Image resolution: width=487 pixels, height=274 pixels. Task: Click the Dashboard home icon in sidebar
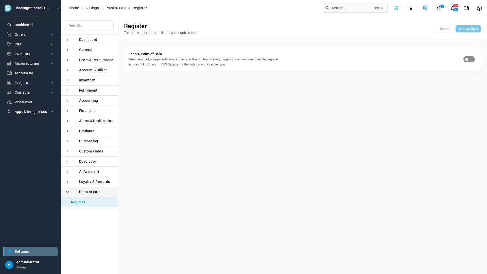9,25
